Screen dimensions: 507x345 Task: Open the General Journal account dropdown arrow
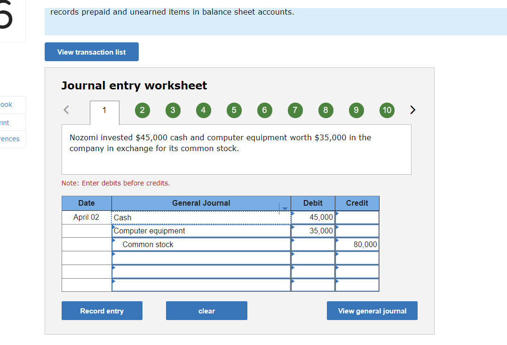(x=284, y=208)
